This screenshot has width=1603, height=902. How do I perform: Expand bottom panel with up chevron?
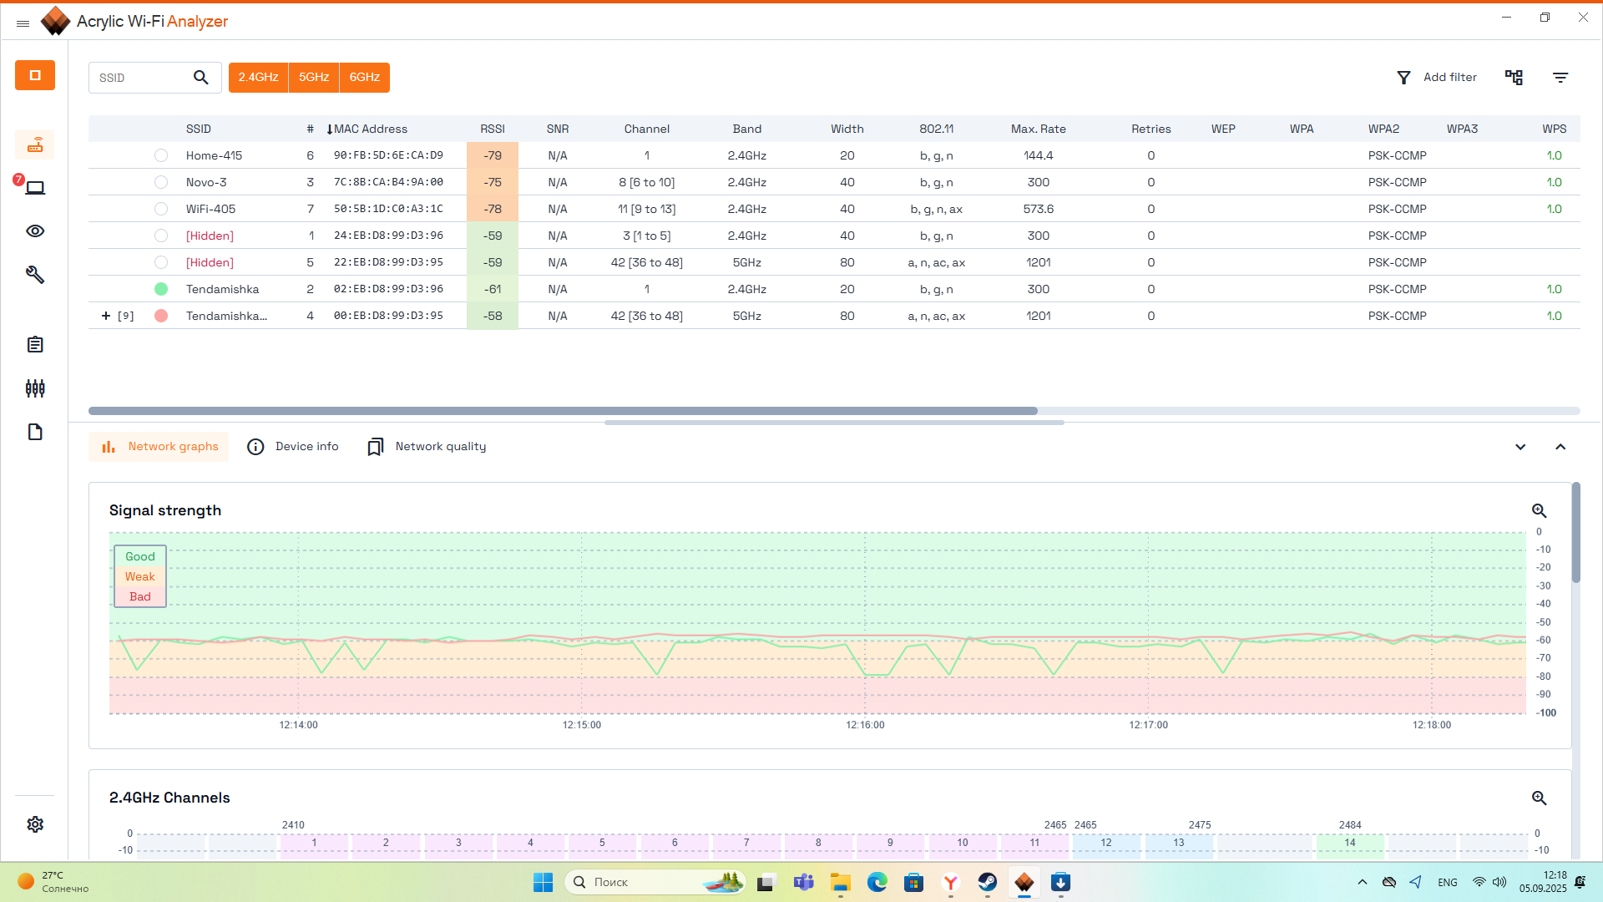click(1560, 447)
